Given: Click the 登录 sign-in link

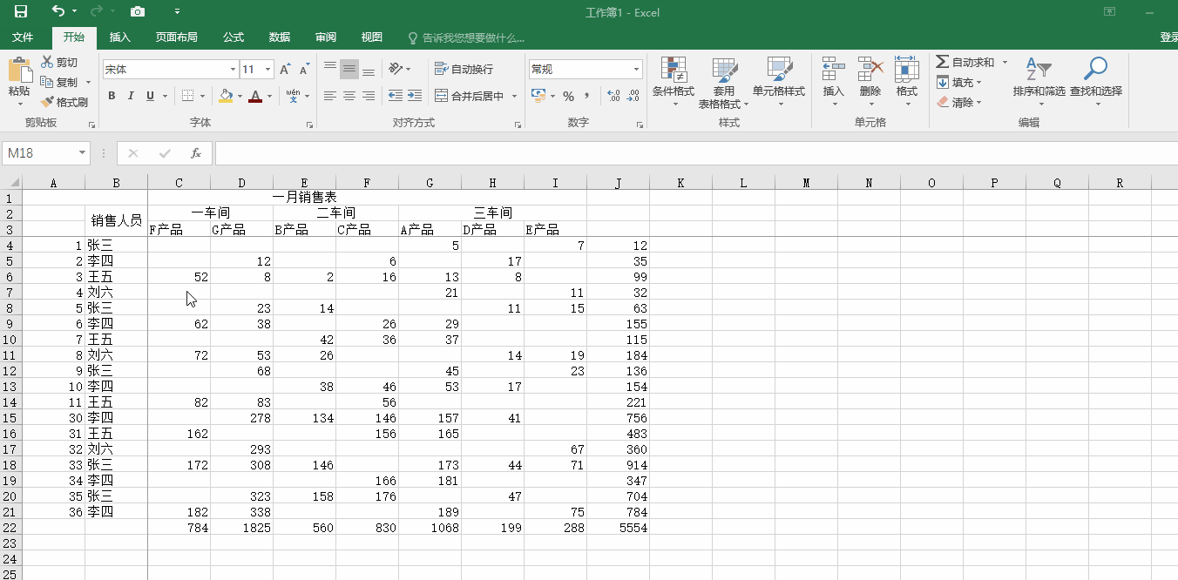Looking at the screenshot, I should coord(1168,37).
